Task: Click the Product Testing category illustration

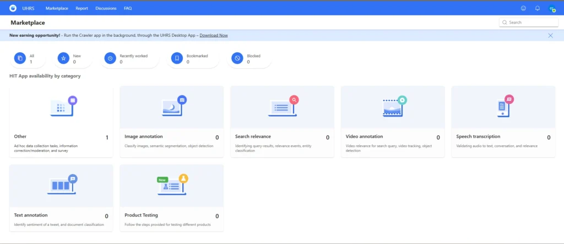Action: pyautogui.click(x=173, y=185)
